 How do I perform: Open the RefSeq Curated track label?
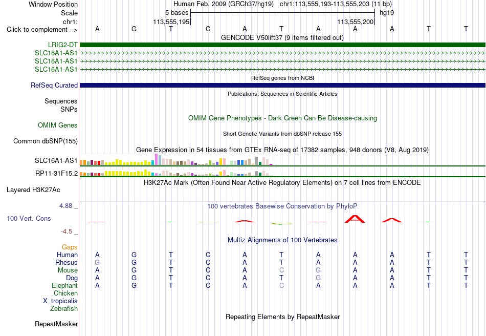54,85
